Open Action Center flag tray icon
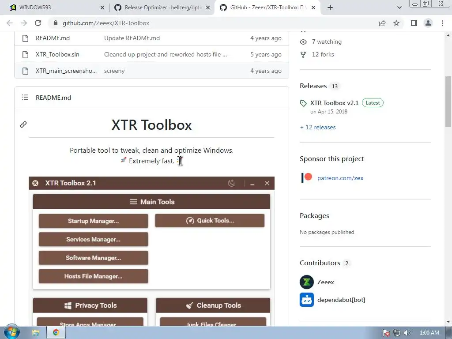 [x=386, y=333]
